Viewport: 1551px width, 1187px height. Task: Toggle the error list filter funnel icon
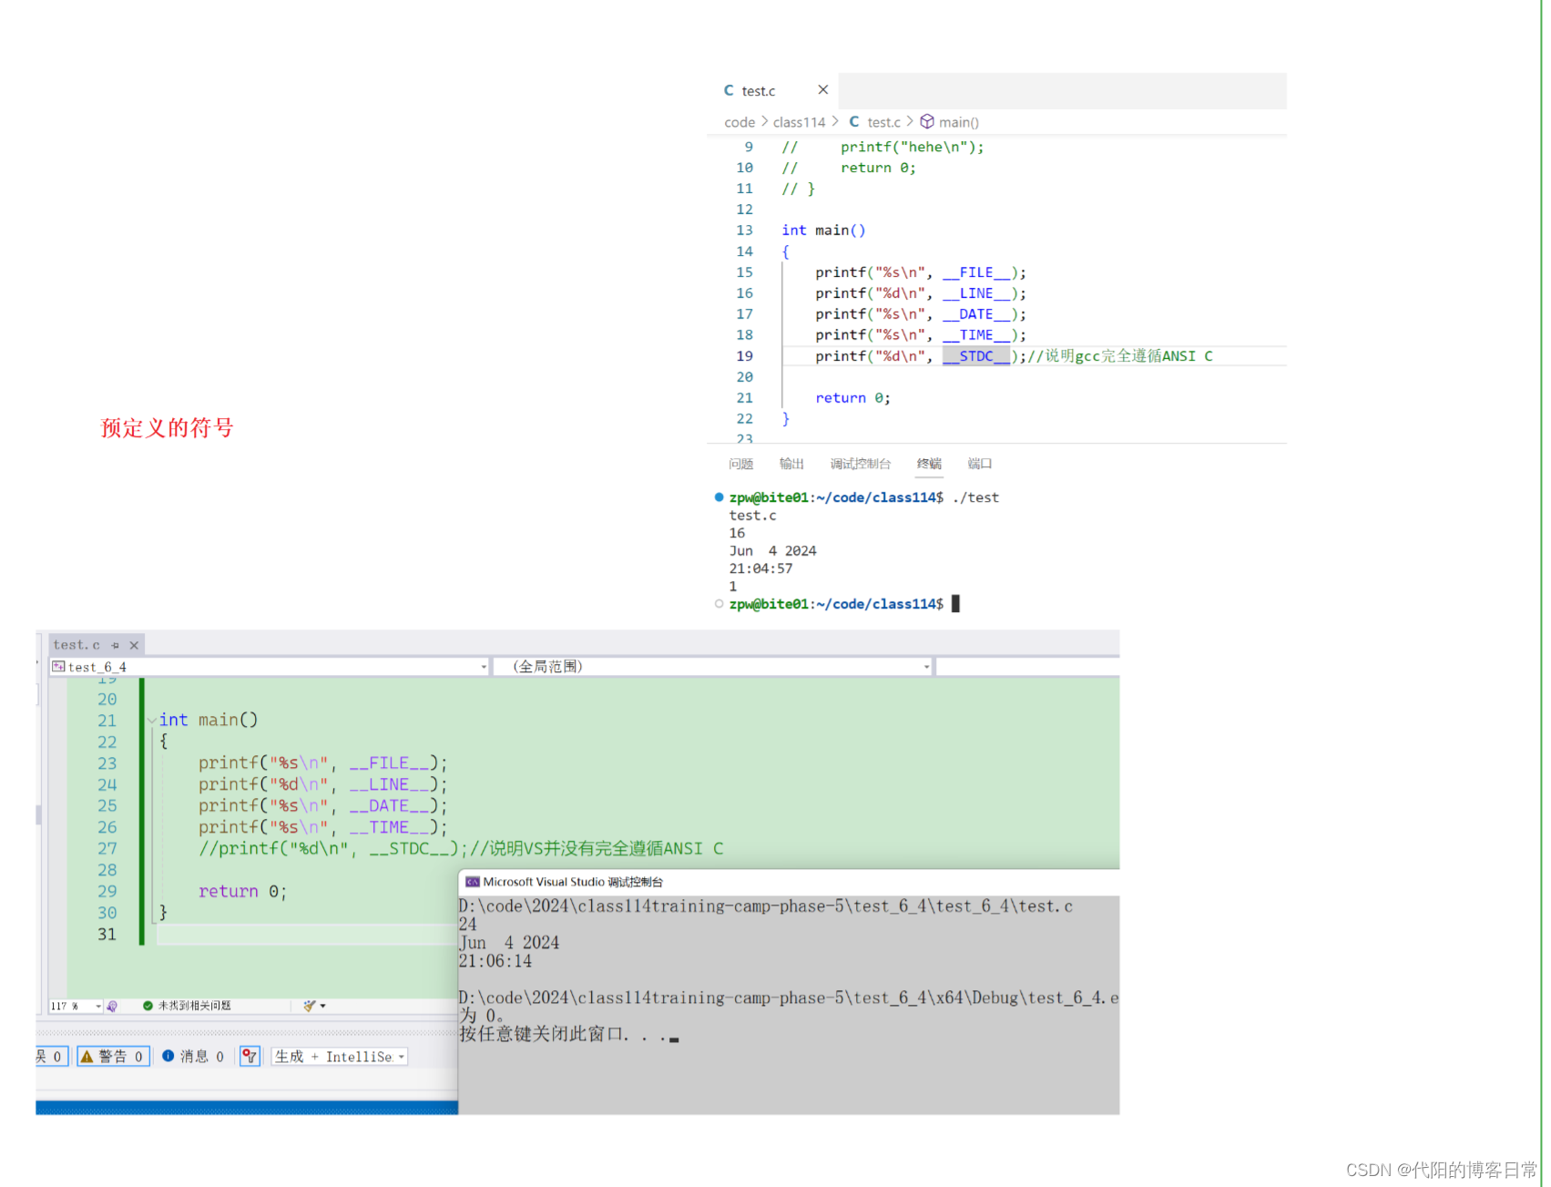click(250, 1057)
